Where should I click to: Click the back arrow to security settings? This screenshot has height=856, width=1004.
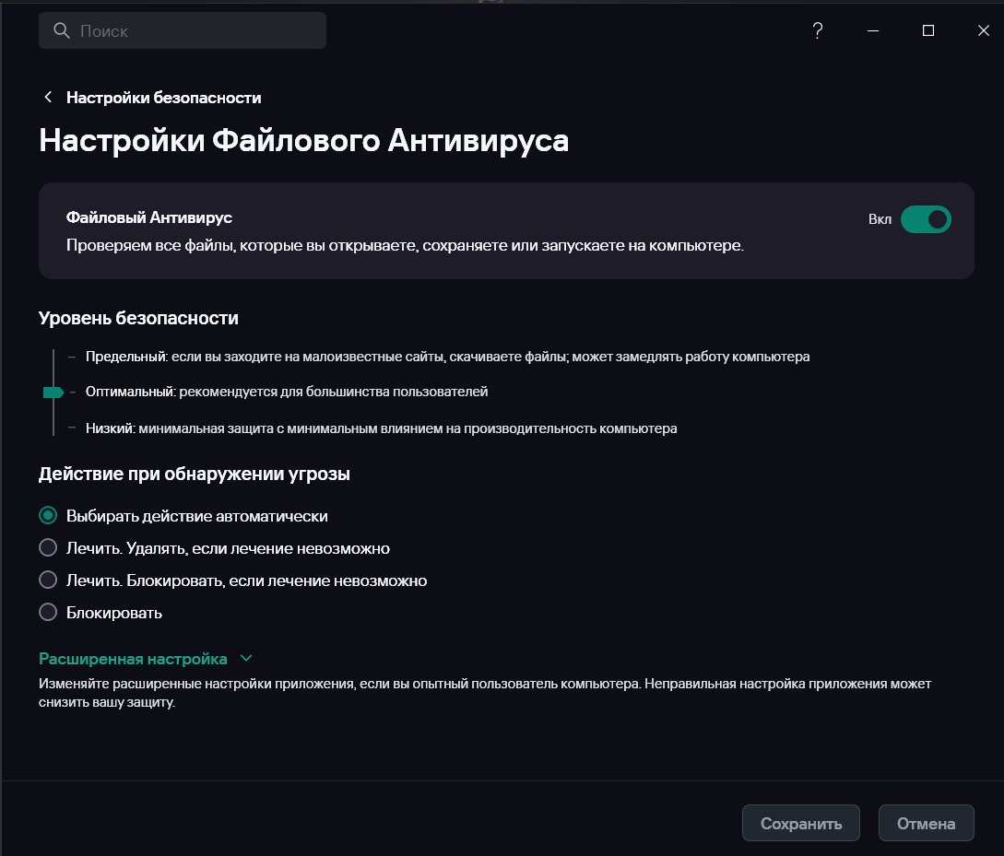click(x=48, y=98)
